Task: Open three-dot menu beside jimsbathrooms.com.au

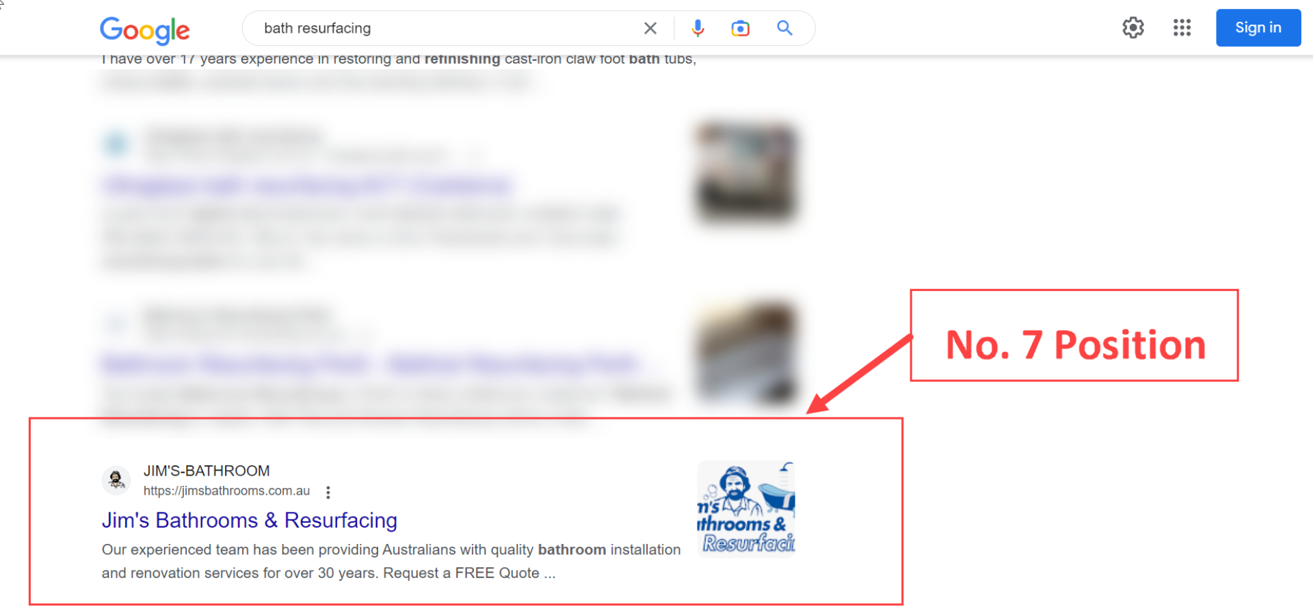Action: tap(328, 492)
